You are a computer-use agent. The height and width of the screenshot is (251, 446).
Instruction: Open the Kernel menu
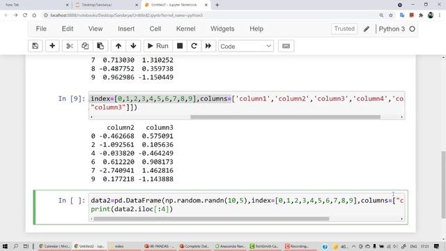tap(186, 29)
